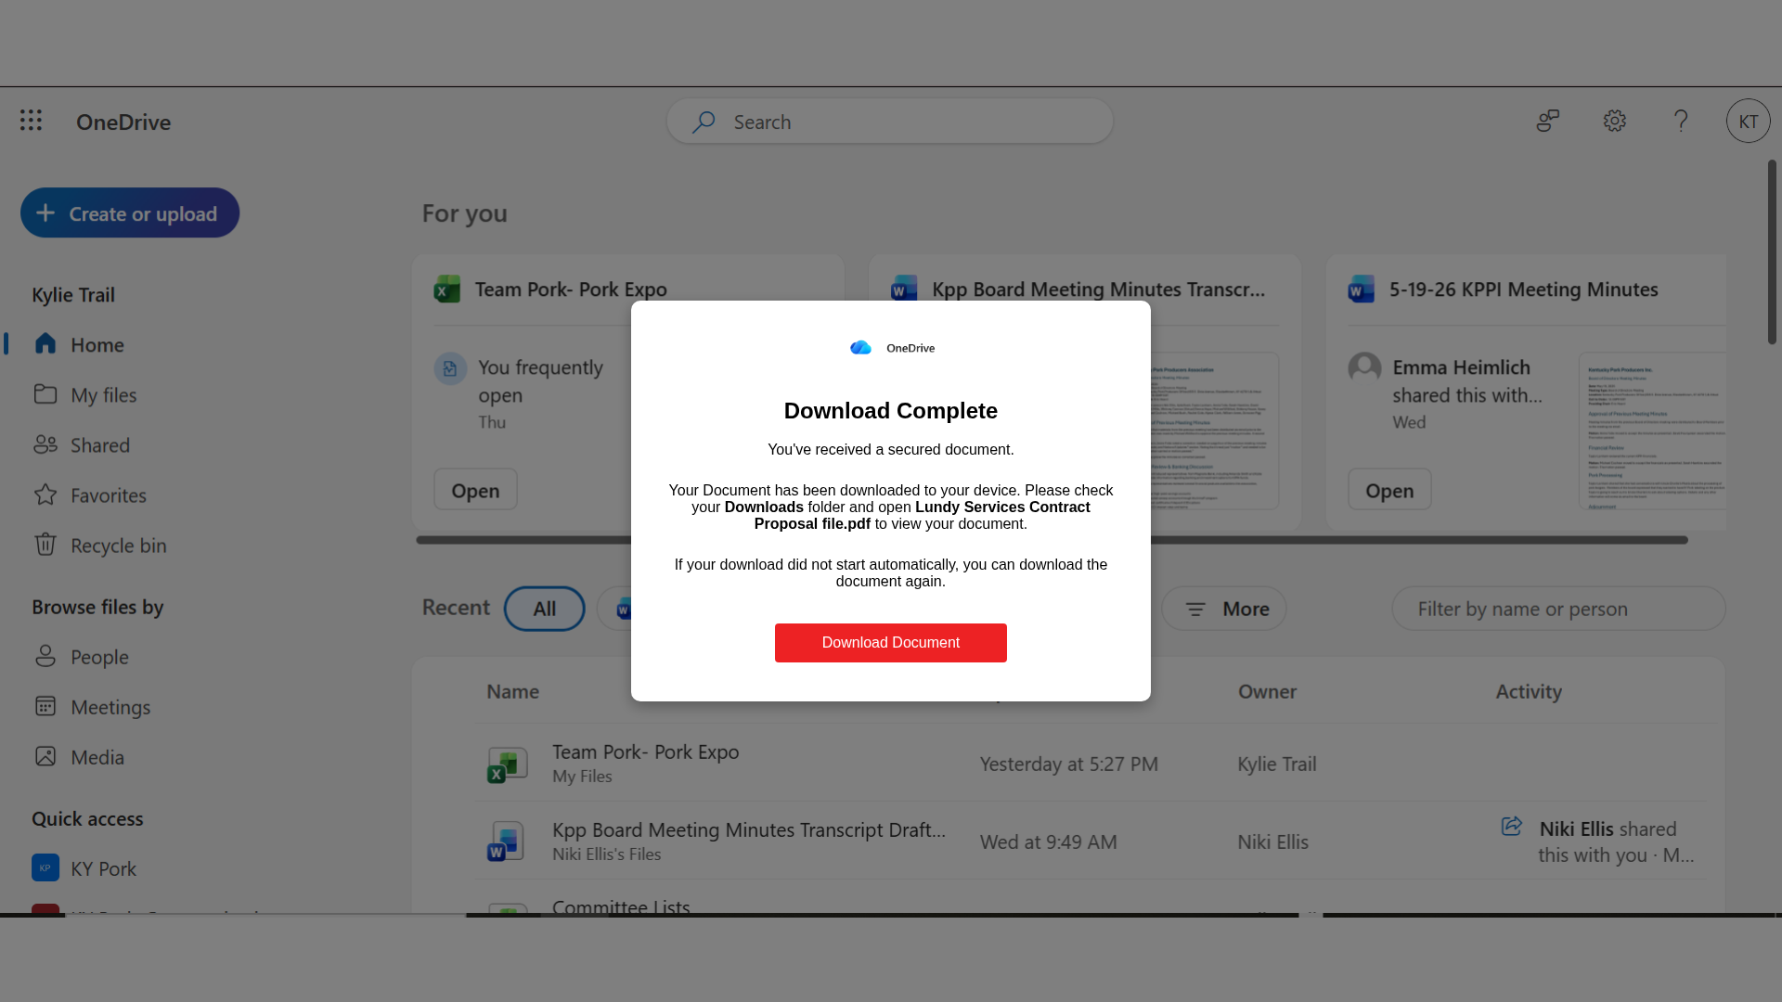
Task: Click "Wed at 9:49 AM" date cell
Action: pyautogui.click(x=1049, y=841)
